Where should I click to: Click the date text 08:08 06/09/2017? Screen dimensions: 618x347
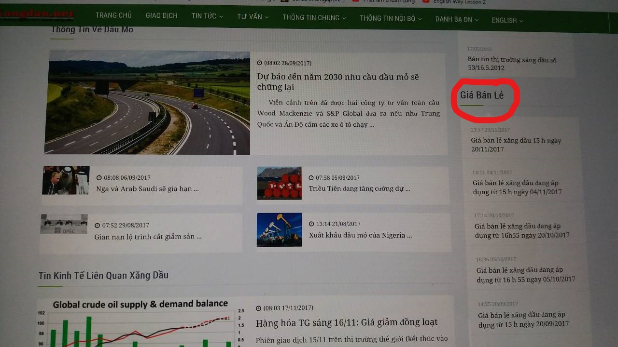[127, 178]
